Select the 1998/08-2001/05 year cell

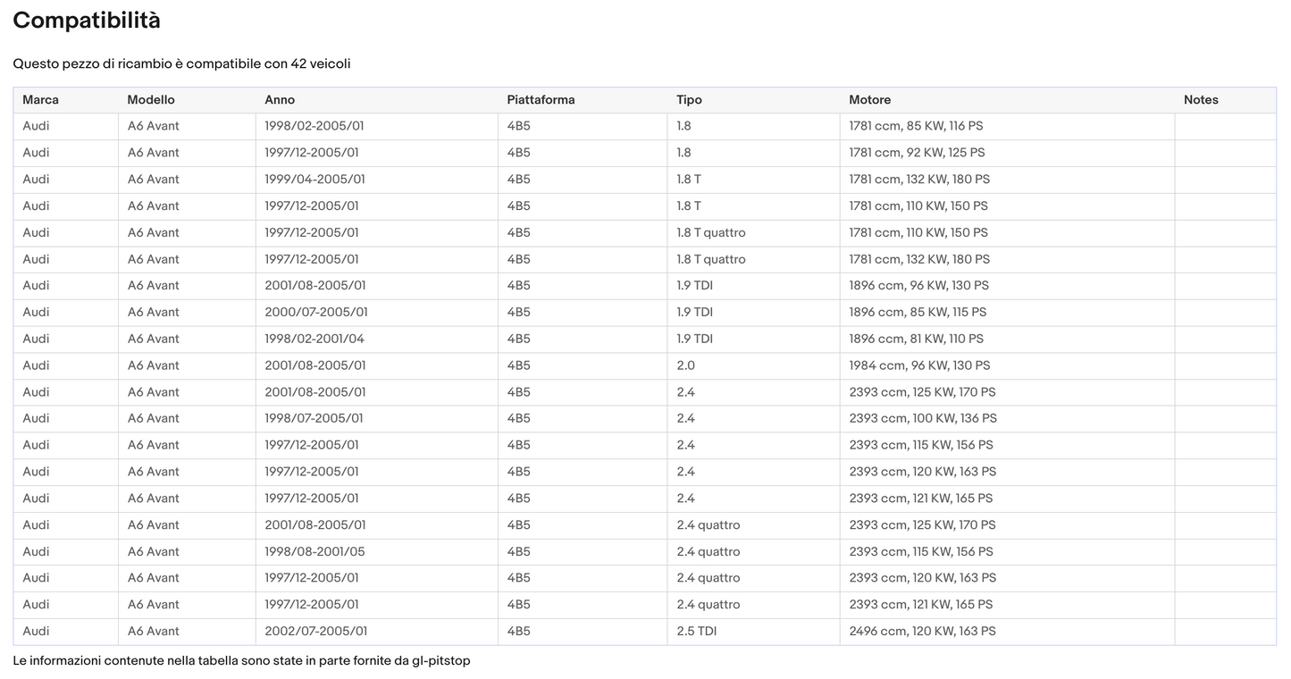pyautogui.click(x=314, y=552)
